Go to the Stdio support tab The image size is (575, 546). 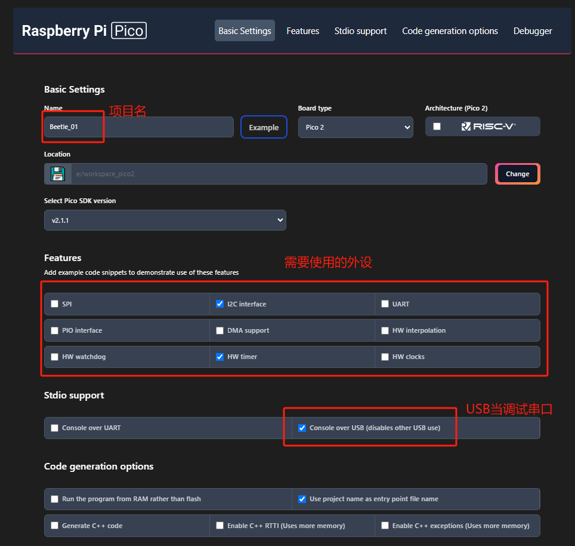(360, 31)
